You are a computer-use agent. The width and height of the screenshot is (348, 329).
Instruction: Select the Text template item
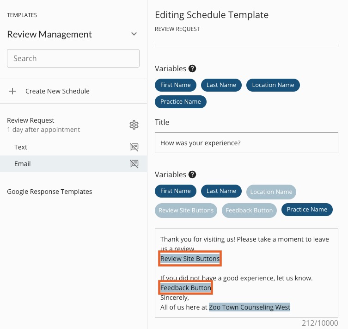(x=21, y=147)
